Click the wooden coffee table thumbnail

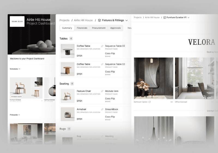tap(68, 69)
